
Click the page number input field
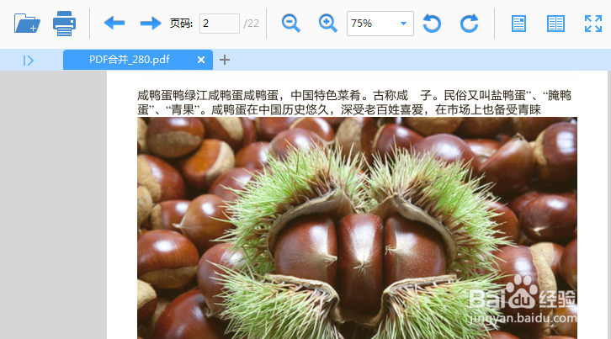click(220, 24)
